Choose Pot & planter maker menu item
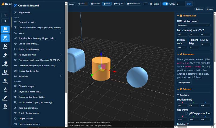This screenshot has width=216, height=128. (38, 113)
